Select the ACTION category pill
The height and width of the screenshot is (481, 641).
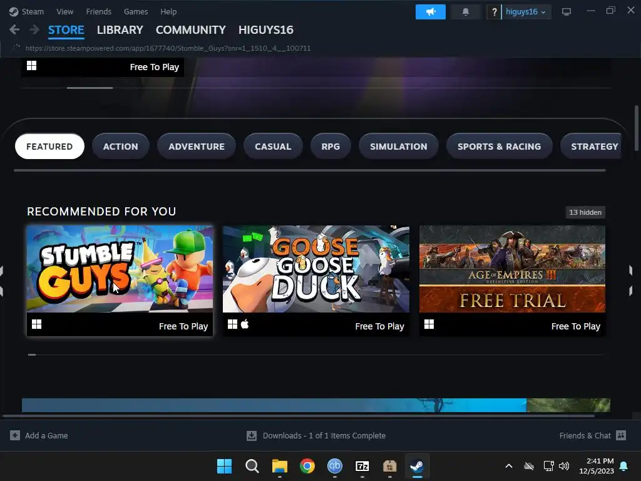tap(121, 147)
